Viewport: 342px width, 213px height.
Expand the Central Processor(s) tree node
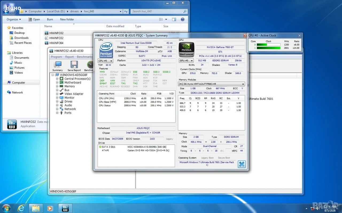tap(57, 79)
